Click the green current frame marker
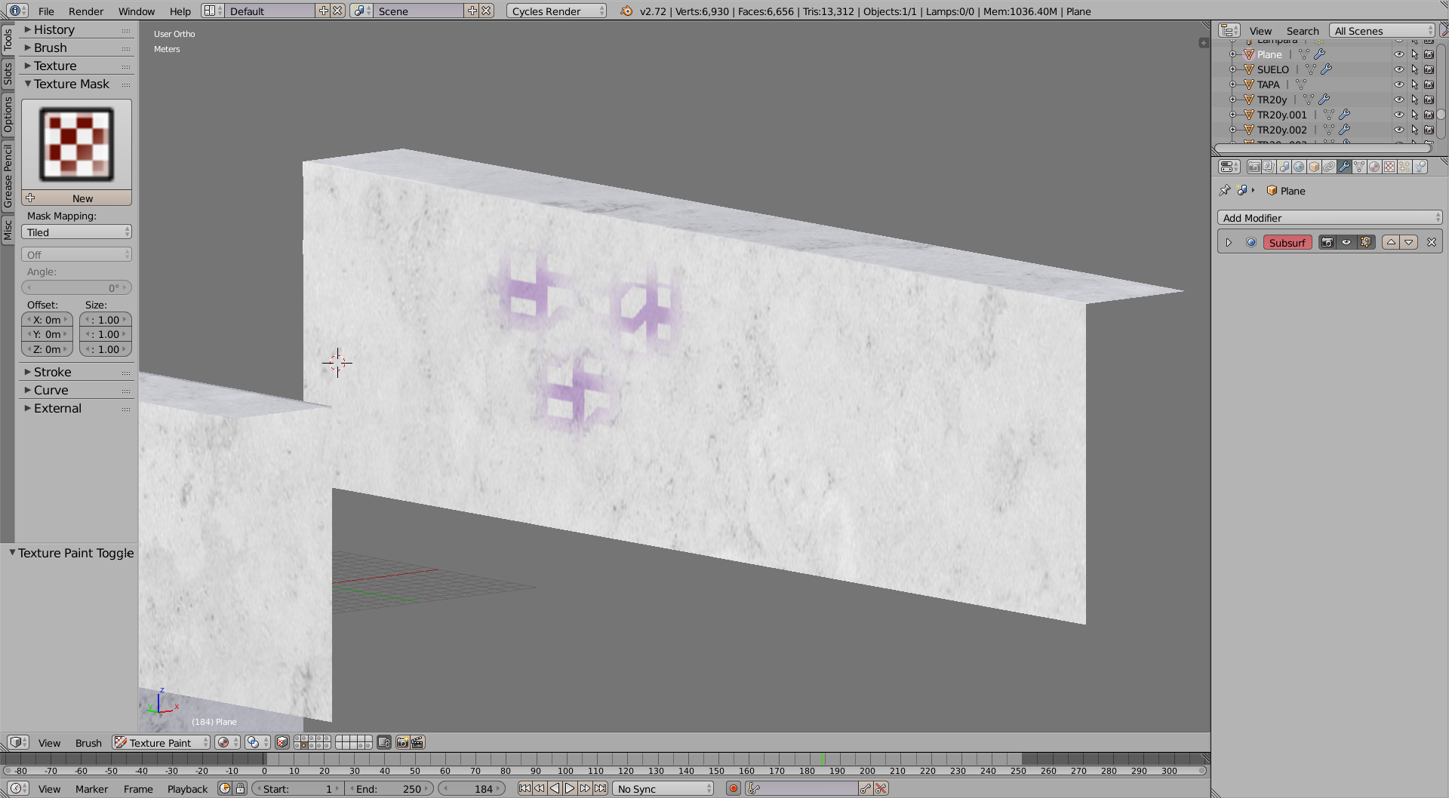This screenshot has height=798, width=1449. [822, 759]
